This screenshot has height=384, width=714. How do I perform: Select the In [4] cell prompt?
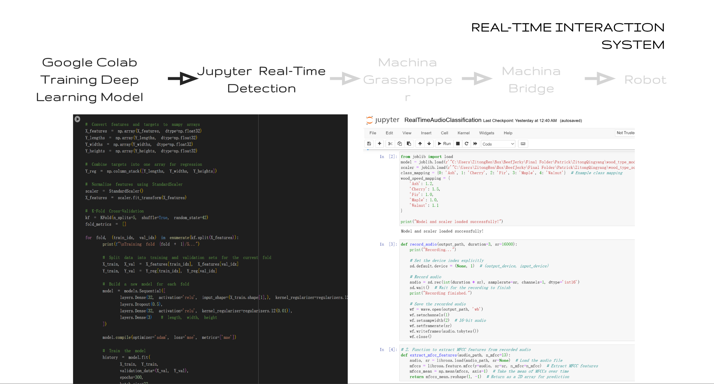pos(388,350)
